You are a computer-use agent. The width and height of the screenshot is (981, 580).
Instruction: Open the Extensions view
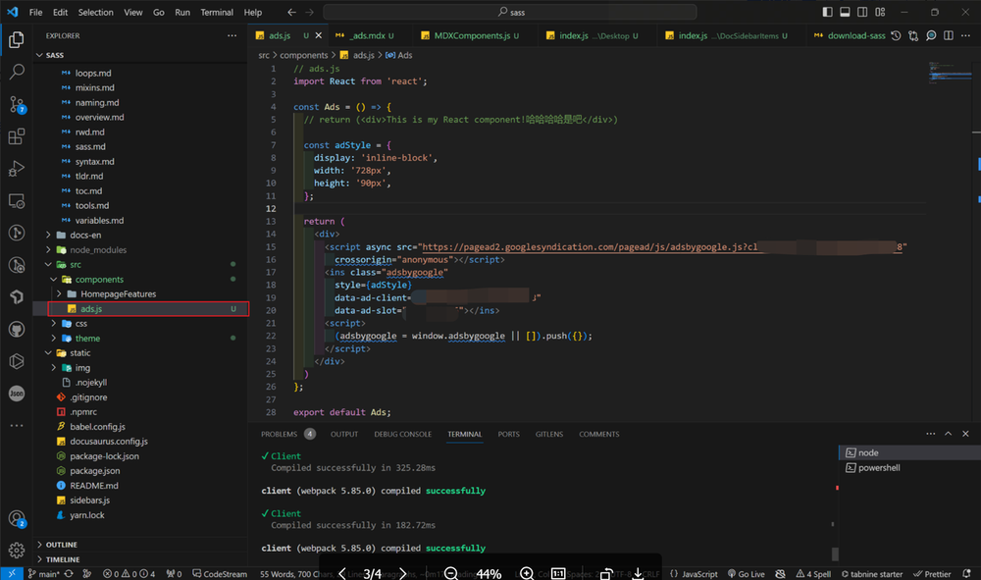(17, 136)
